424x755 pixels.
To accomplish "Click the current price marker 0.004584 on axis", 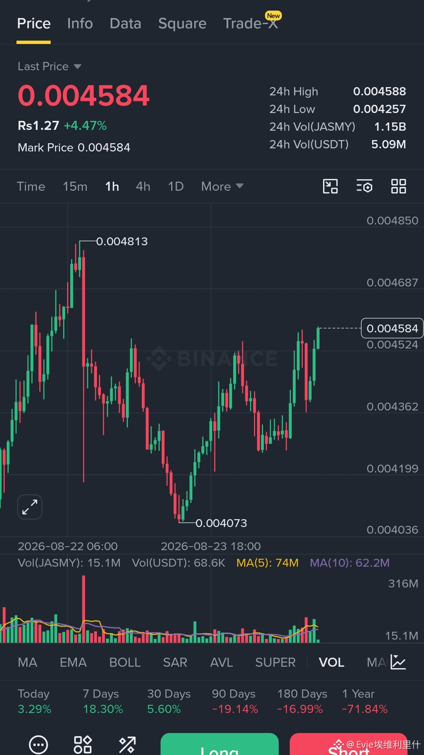I will (392, 328).
